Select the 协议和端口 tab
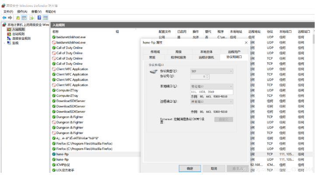This screenshot has height=175, width=316. coord(234,57)
